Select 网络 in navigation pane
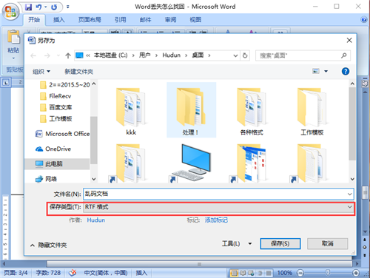370x278 pixels. point(47,179)
